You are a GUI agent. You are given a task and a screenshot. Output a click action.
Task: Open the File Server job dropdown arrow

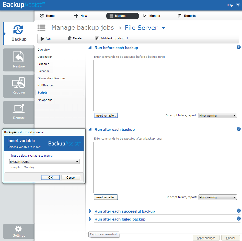tap(164, 28)
